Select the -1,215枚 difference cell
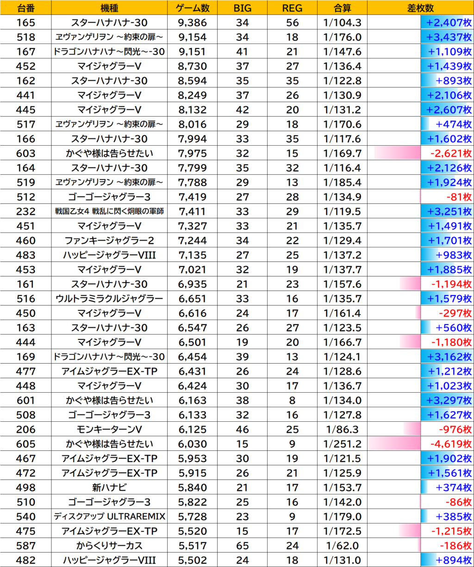This screenshot has width=474, height=567. point(420,530)
